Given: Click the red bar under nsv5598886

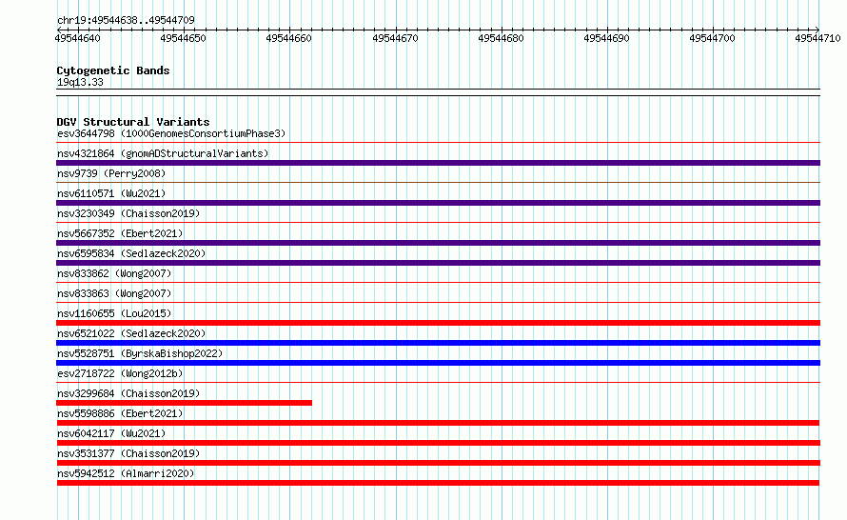Looking at the screenshot, I should 438,423.
